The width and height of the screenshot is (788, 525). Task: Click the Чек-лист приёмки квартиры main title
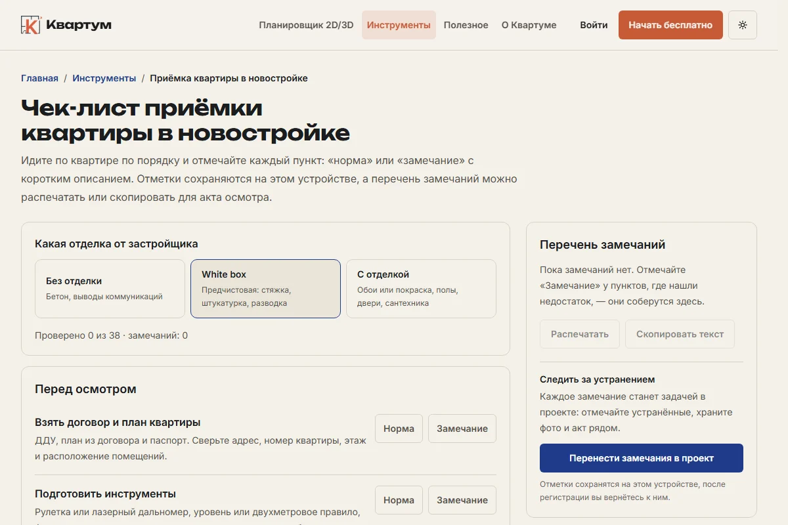pyautogui.click(x=185, y=120)
